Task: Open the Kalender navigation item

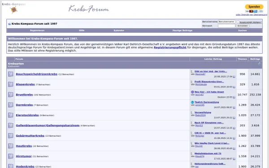Action: click(x=119, y=30)
